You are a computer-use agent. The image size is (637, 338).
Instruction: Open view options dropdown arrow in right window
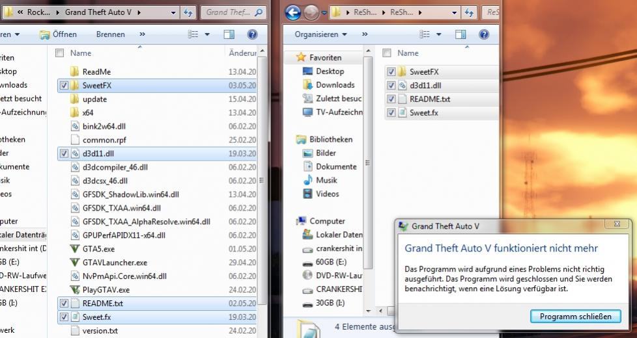(439, 34)
